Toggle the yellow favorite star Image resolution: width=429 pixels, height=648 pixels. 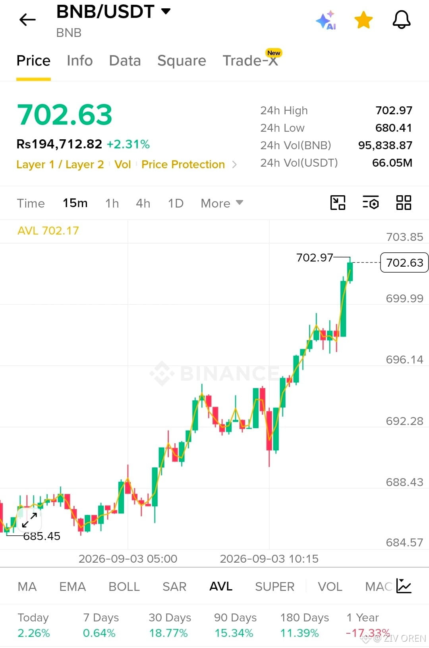363,20
